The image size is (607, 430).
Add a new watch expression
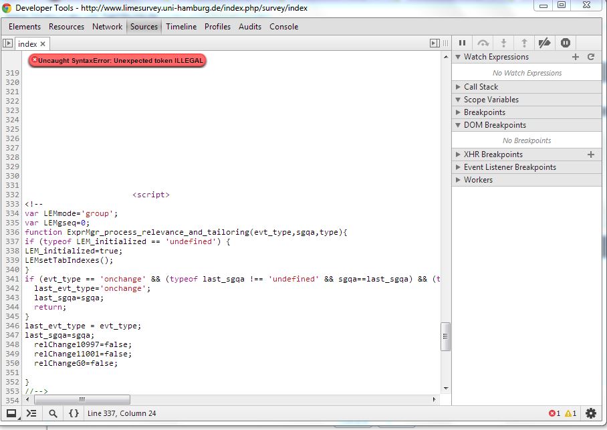(576, 57)
